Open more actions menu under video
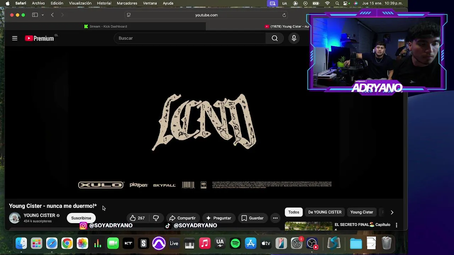 275,218
